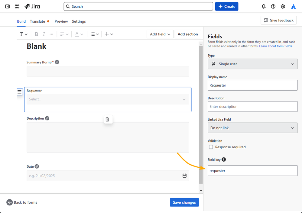Open the Add field dropdown

pos(160,34)
